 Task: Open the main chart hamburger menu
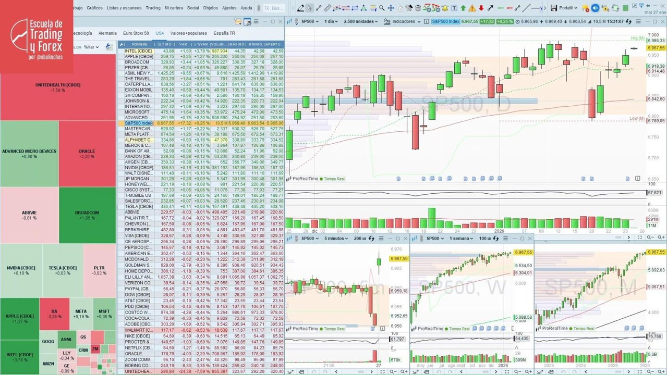click(x=638, y=21)
